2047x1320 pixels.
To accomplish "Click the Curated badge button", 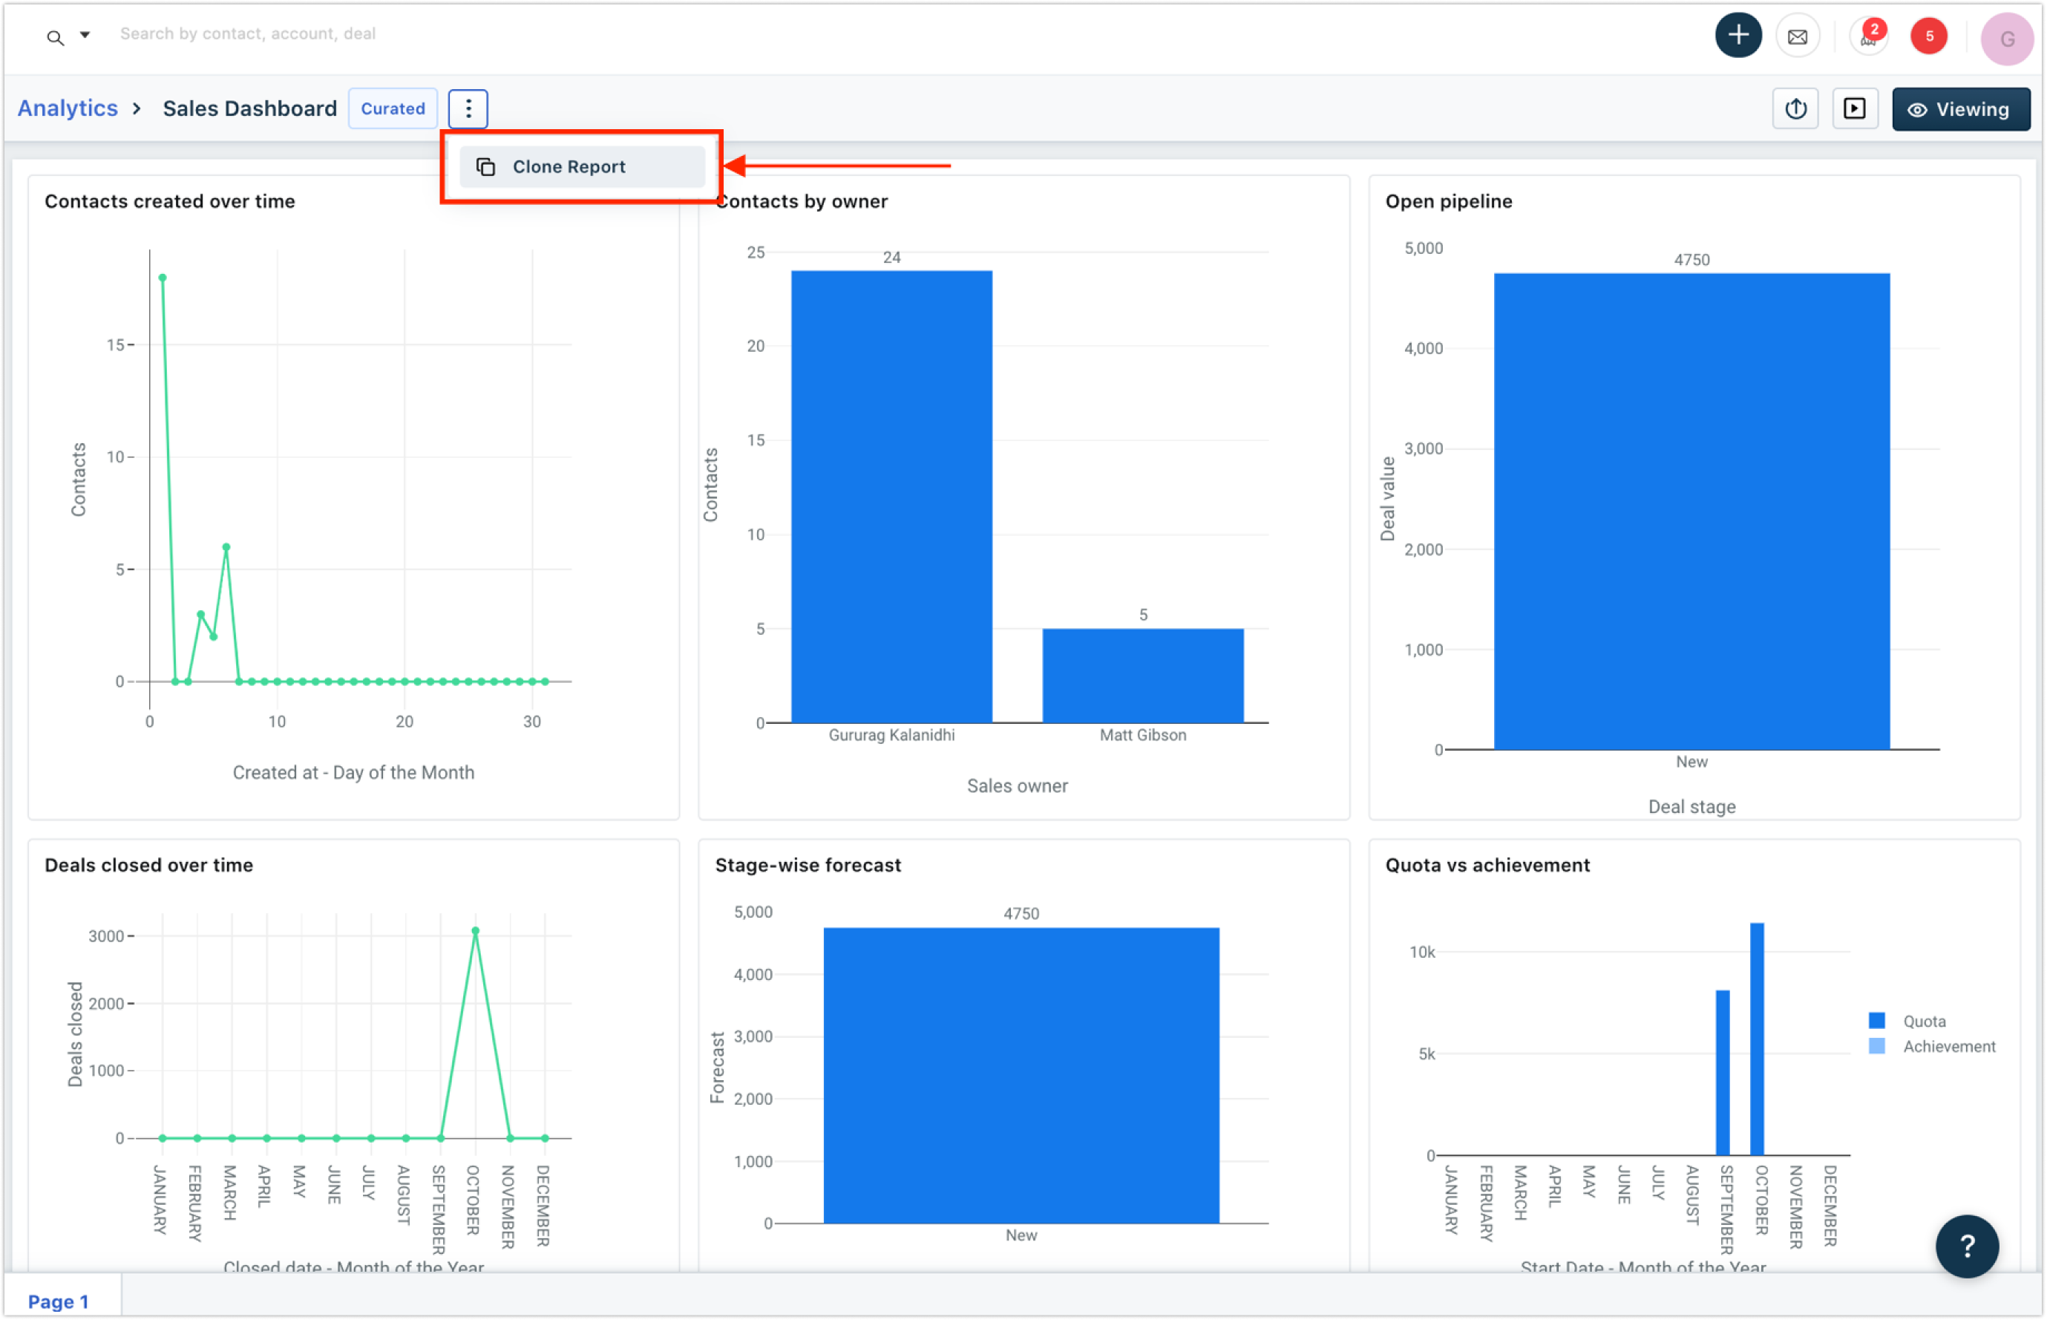I will click(393, 109).
